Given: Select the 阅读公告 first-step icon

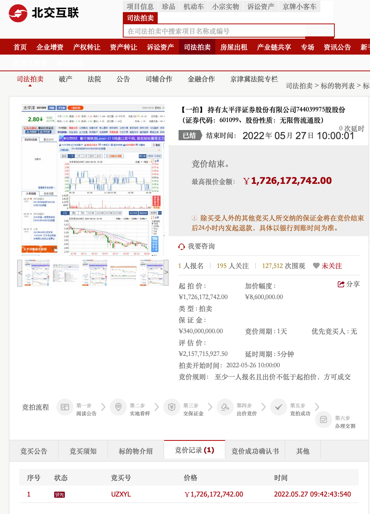Looking at the screenshot, I should point(64,407).
